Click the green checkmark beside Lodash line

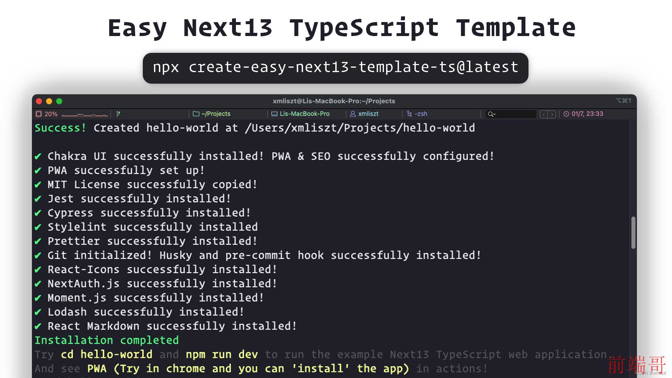38,312
